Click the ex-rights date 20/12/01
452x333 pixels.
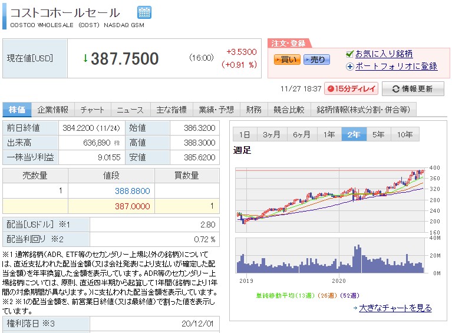pos(197,324)
